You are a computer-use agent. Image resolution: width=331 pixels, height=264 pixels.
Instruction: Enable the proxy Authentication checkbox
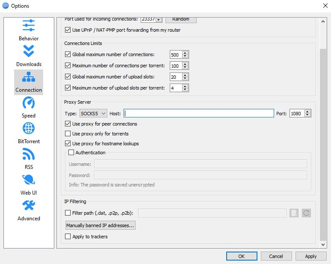pyautogui.click(x=71, y=153)
